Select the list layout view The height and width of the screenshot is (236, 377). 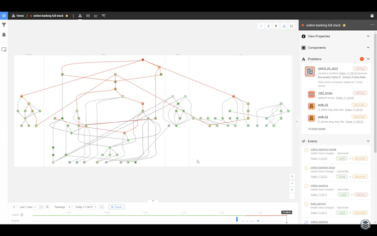[x=292, y=26]
